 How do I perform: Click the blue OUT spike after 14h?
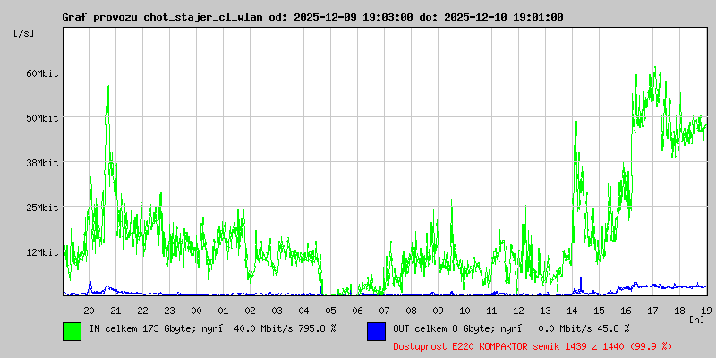click(581, 284)
